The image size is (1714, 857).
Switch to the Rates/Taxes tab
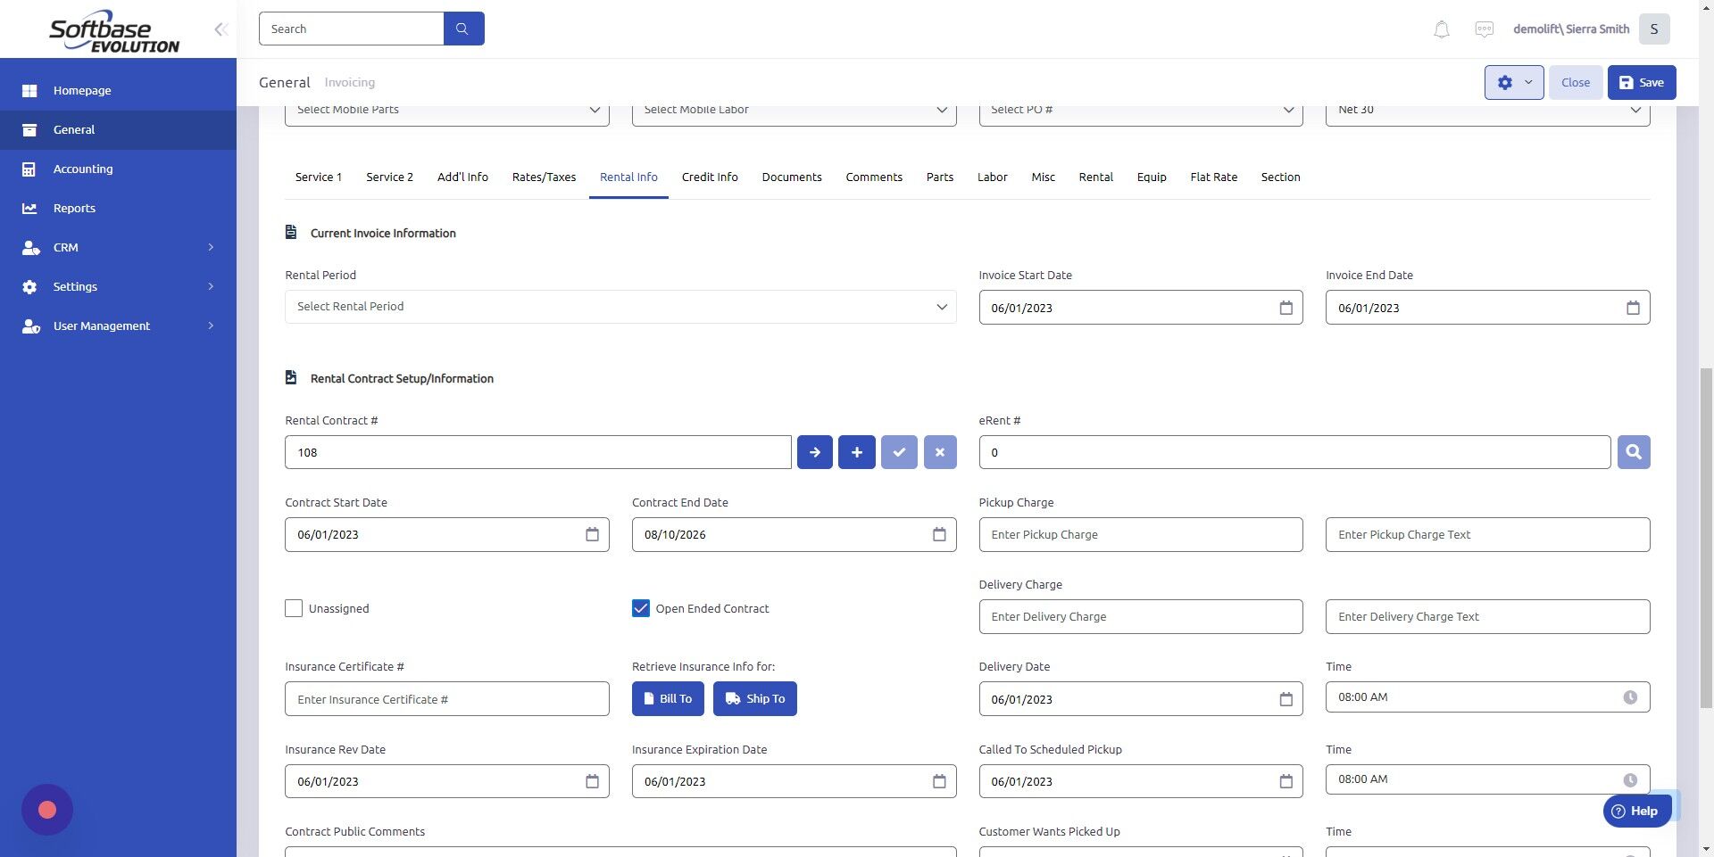tap(543, 177)
